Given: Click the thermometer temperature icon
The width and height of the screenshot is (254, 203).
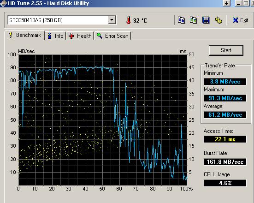Looking at the screenshot, I should 129,20.
